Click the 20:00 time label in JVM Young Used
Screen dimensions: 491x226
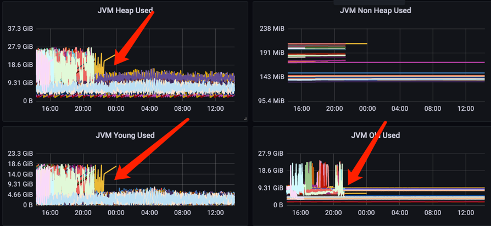(83, 212)
